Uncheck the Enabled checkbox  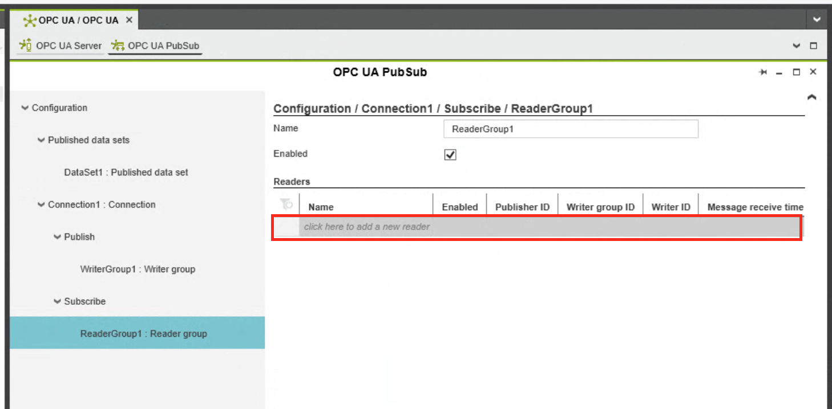click(450, 155)
